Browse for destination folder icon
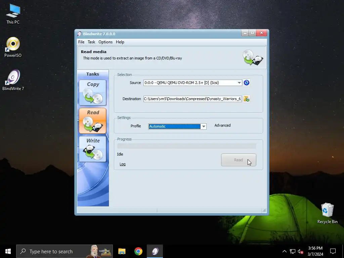 [x=246, y=99]
